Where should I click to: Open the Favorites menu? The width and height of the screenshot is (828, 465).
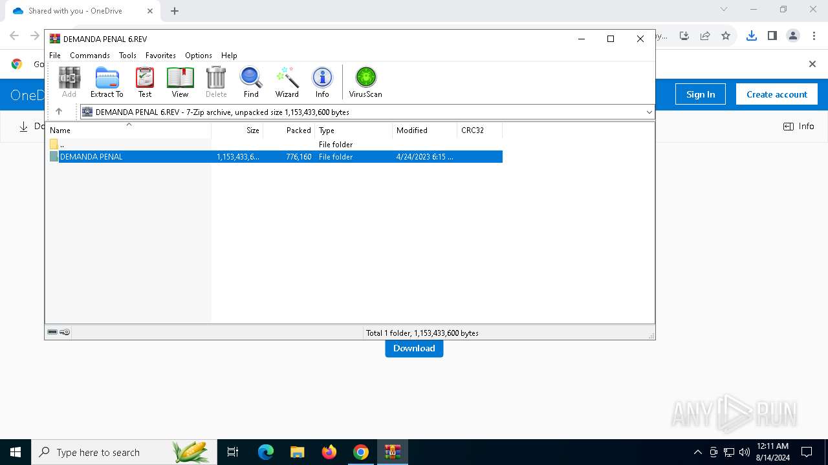pos(160,56)
